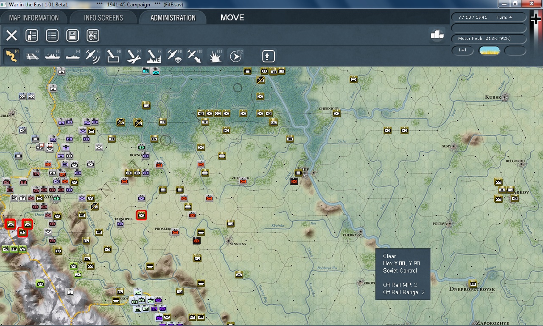Click the 141 value box
Viewport: 543px width, 326px height.
(x=463, y=50)
